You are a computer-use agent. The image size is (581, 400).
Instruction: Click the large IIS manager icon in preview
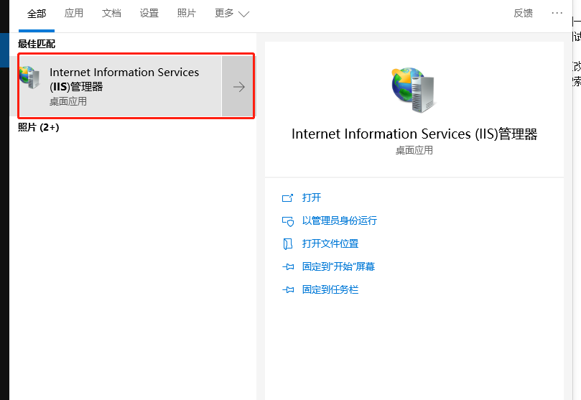414,90
